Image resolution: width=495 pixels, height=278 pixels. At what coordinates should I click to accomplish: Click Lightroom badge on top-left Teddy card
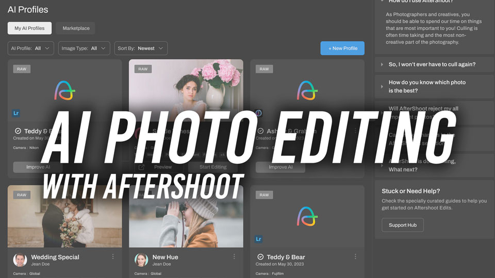click(16, 113)
